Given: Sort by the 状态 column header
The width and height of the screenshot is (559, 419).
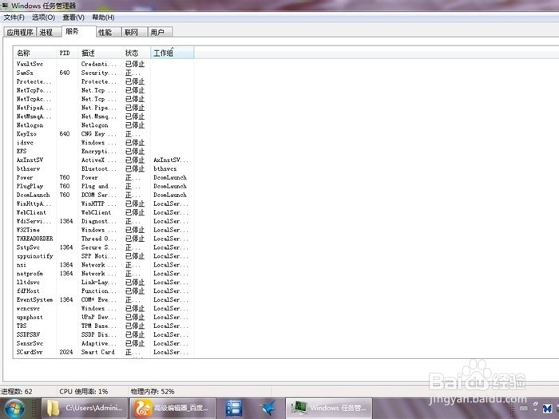Looking at the screenshot, I should coord(137,53).
